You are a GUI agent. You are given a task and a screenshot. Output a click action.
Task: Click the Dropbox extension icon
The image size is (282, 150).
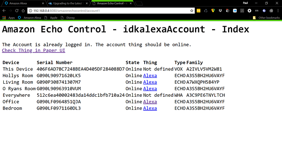(x=220, y=11)
